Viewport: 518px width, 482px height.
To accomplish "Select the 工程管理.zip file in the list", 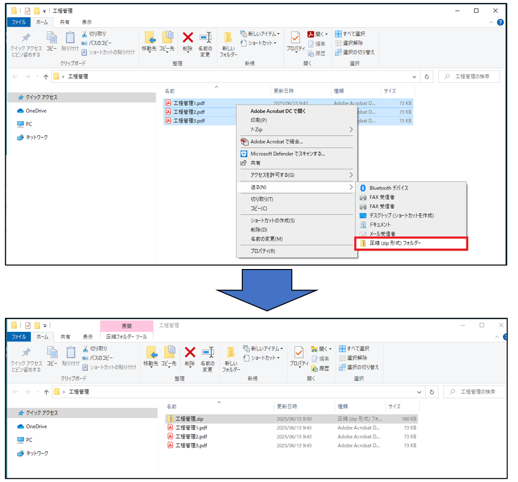I will click(x=189, y=419).
